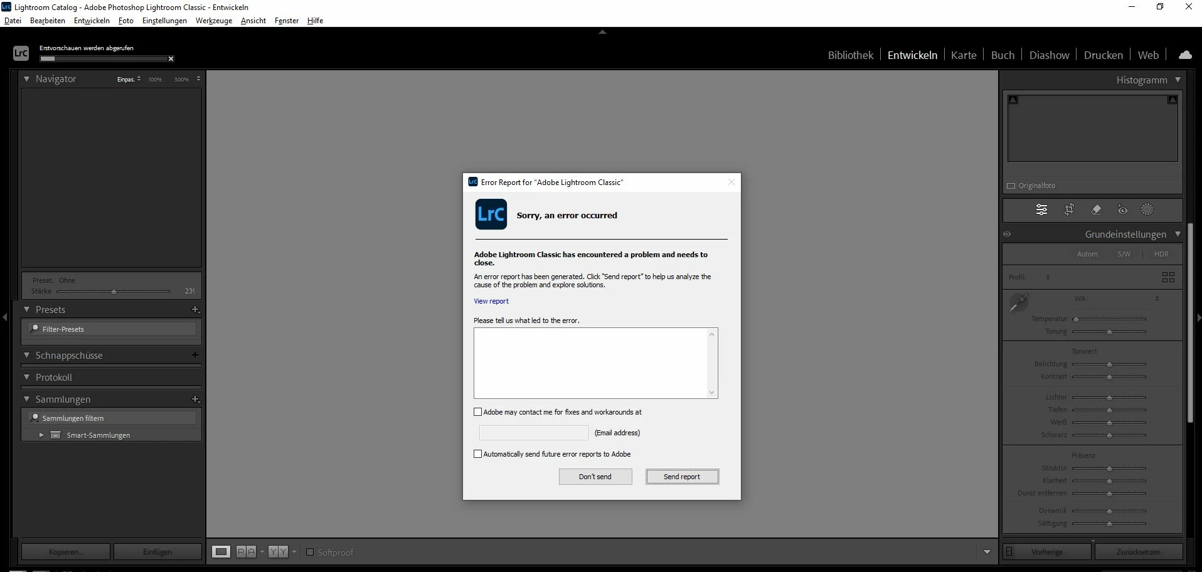This screenshot has width=1202, height=572.
Task: Collapse the Schnappschüsse panel
Action: pos(26,355)
